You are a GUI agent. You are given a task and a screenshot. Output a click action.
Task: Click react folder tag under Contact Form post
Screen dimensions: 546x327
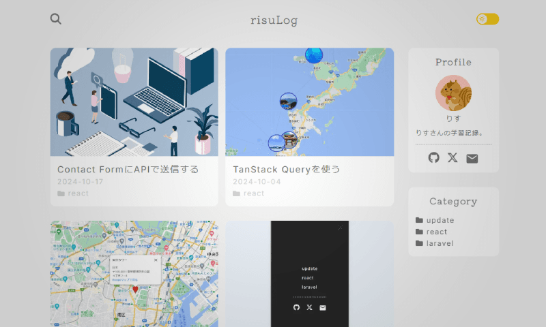(x=78, y=193)
